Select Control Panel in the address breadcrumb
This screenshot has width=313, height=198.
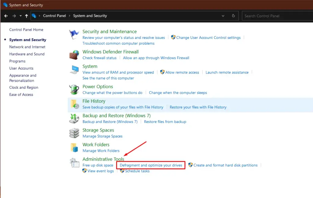pyautogui.click(x=54, y=16)
